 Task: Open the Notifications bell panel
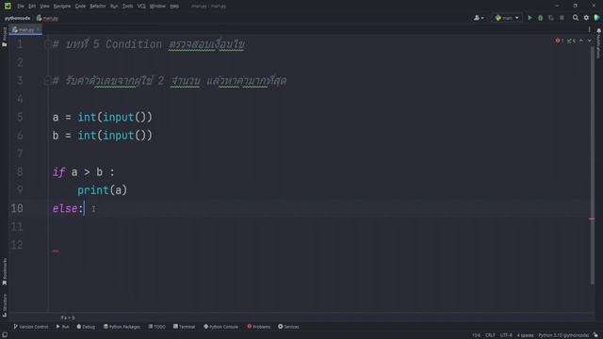point(598,43)
